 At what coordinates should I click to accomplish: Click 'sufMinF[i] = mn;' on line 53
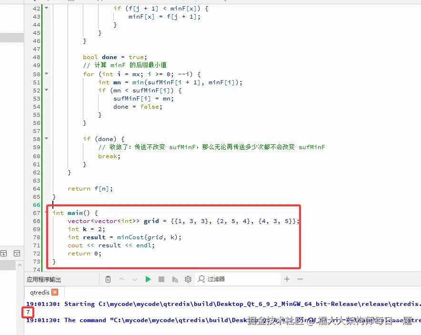(143, 99)
